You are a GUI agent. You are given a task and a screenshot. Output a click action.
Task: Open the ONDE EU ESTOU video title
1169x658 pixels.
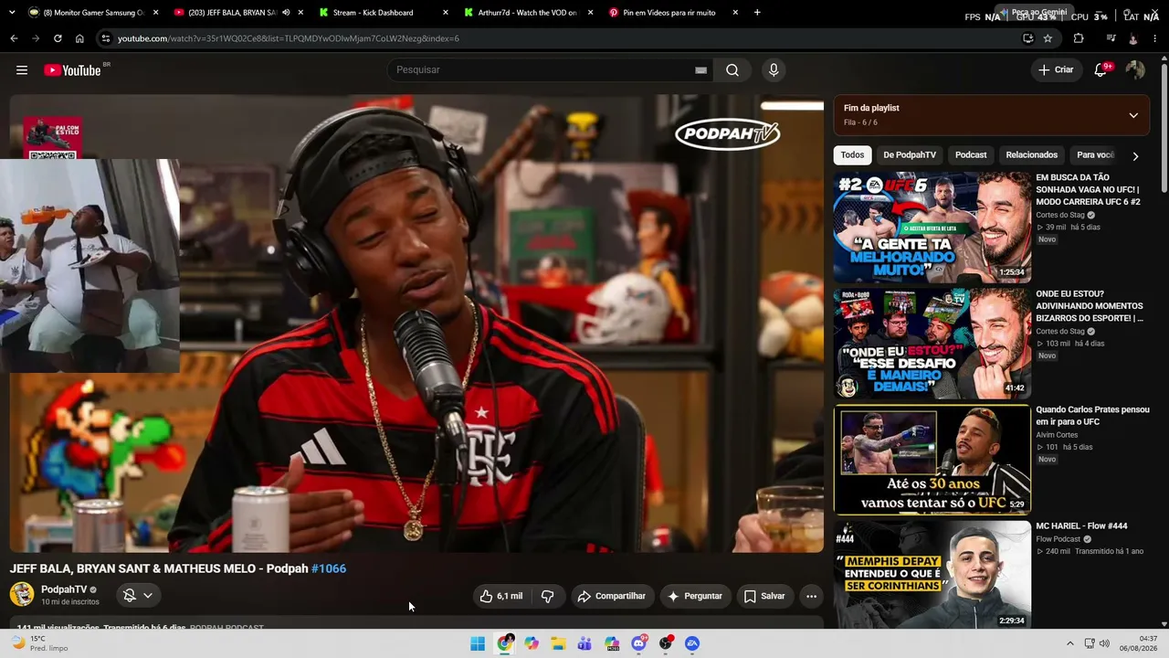tap(1090, 306)
